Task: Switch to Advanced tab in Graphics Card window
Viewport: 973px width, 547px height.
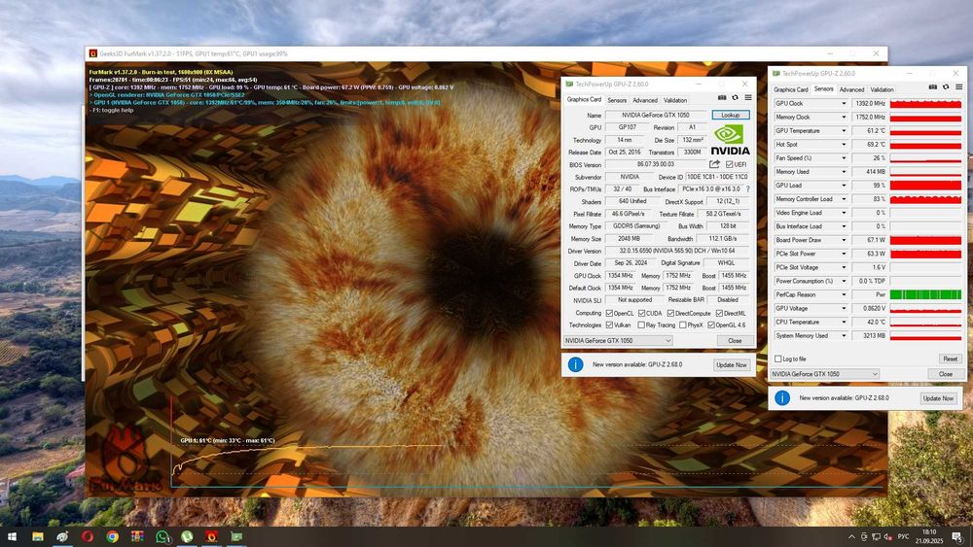Action: point(645,100)
